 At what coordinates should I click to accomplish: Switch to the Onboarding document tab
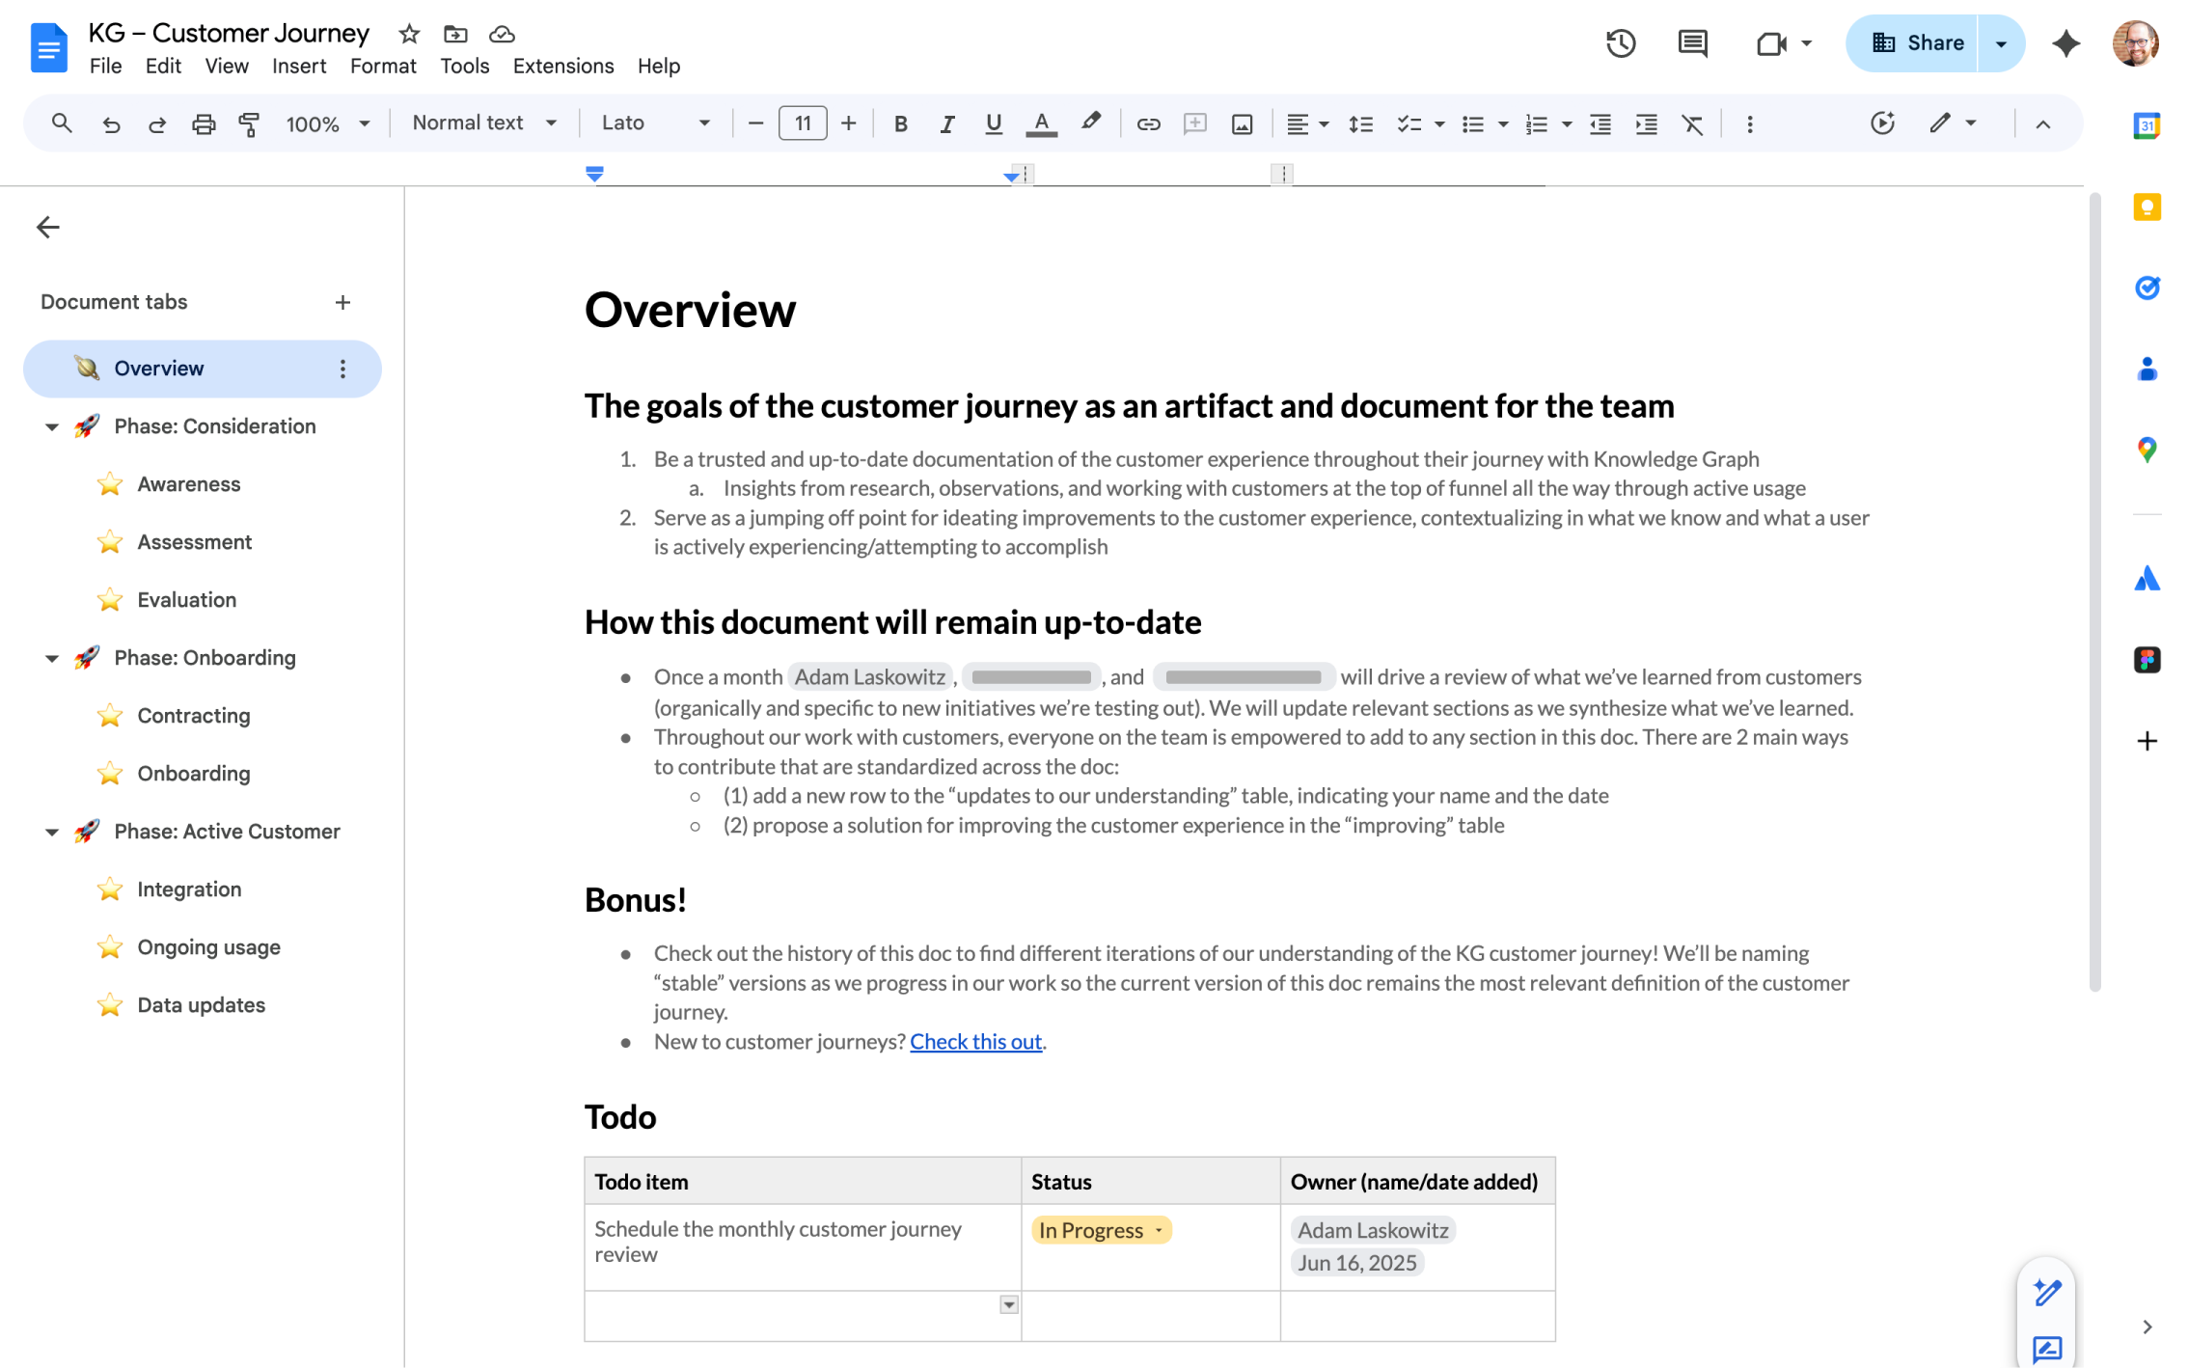(193, 774)
